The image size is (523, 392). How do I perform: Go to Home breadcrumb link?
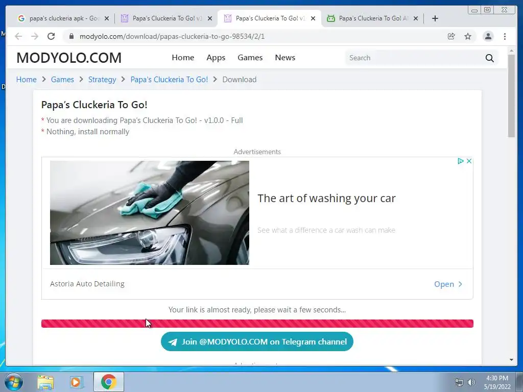pyautogui.click(x=27, y=79)
